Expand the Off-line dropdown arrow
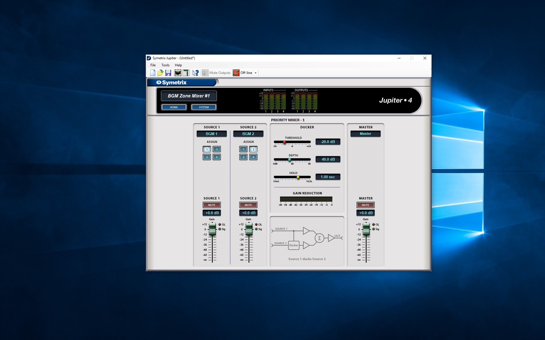545x340 pixels. [255, 73]
